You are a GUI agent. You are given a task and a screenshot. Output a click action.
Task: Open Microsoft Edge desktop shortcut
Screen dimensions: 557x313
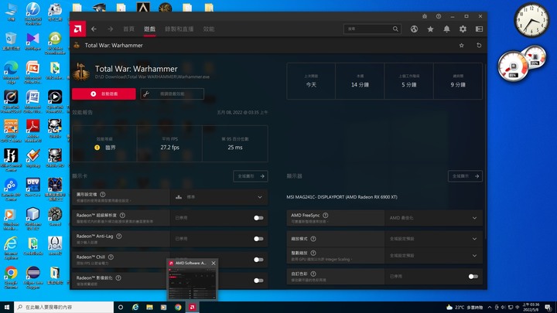click(x=11, y=73)
